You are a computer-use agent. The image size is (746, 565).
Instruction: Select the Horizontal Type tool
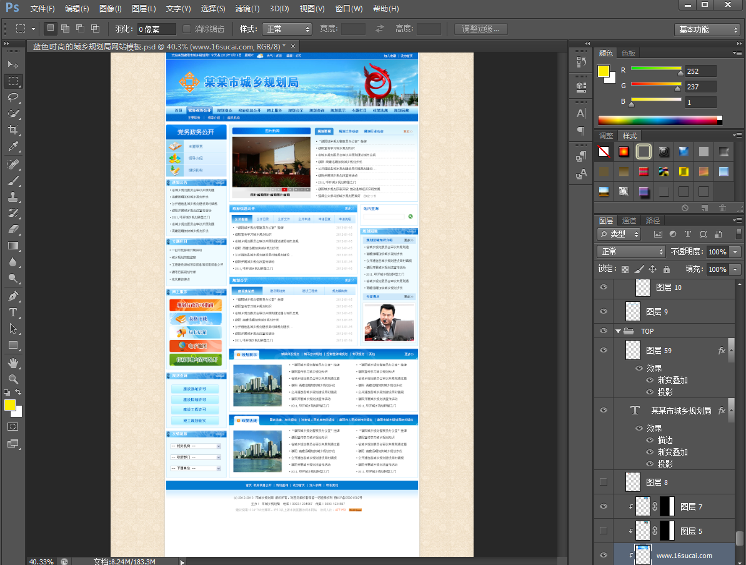pos(13,312)
